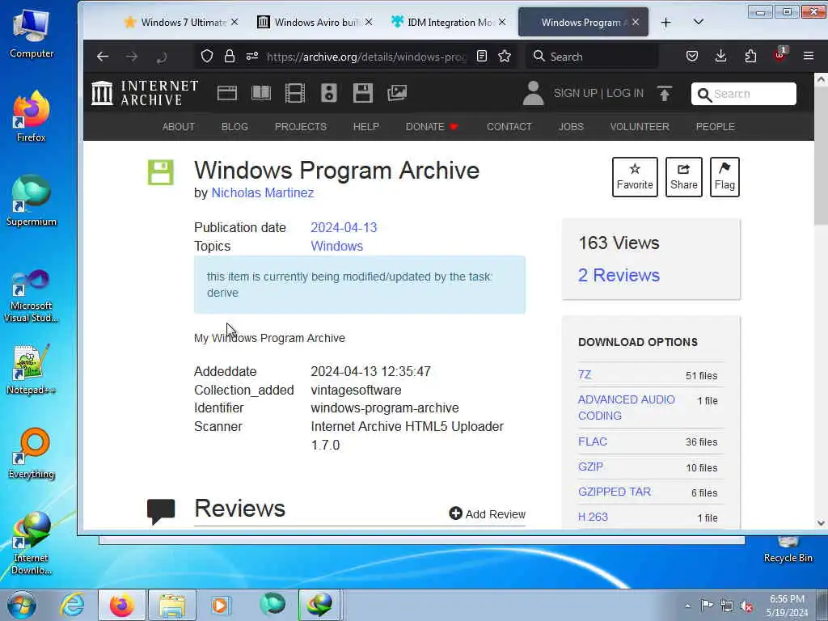Open the tracking protection shield icon
This screenshot has width=828, height=621.
point(207,56)
